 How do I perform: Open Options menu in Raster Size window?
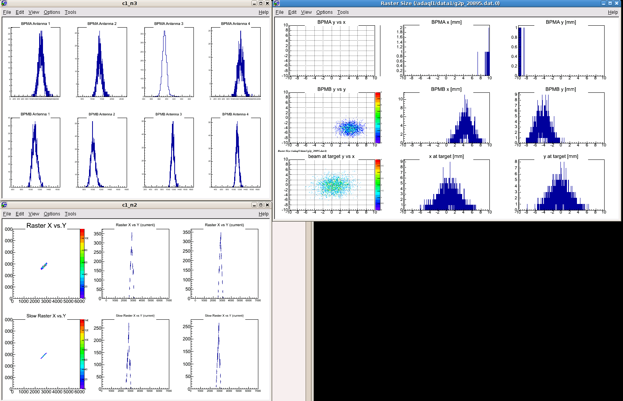pyautogui.click(x=324, y=12)
